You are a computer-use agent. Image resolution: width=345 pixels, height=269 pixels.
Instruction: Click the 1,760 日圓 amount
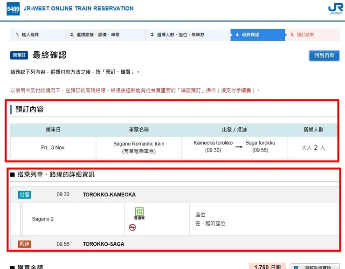pos(268,267)
